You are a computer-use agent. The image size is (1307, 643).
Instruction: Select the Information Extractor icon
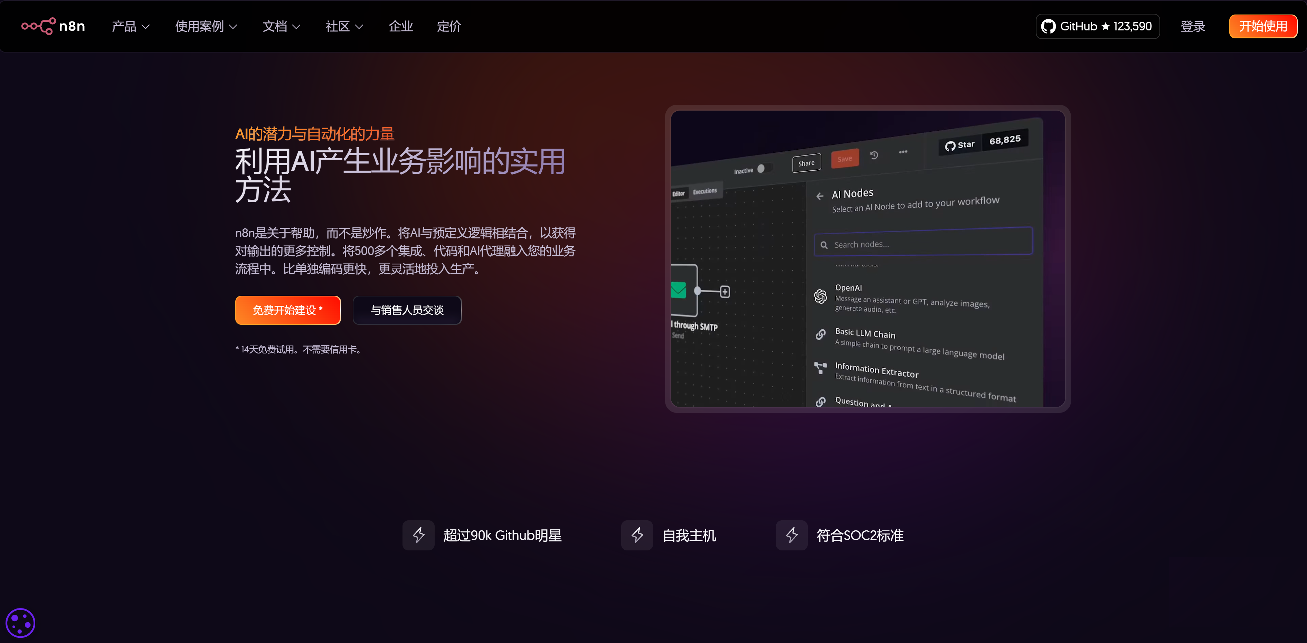click(x=821, y=368)
